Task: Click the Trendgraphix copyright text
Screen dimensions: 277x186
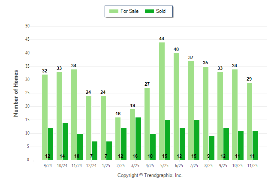Action: 150,175
